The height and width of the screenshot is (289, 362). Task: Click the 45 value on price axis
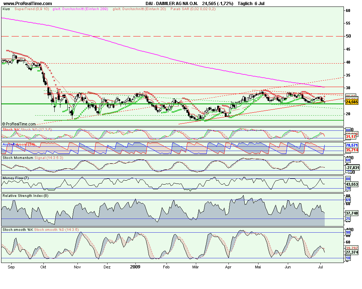click(x=348, y=49)
